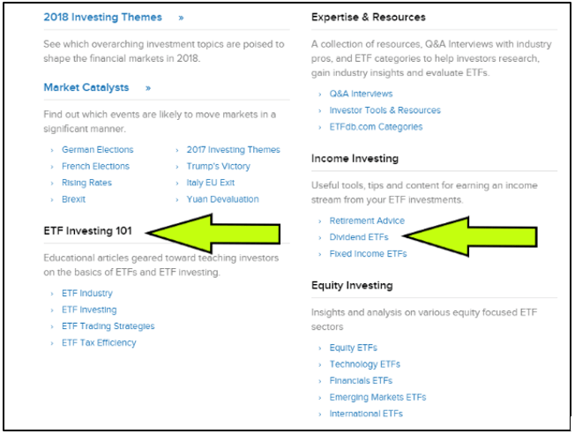
Task: Open the Retirement Advice link
Action: pos(367,221)
